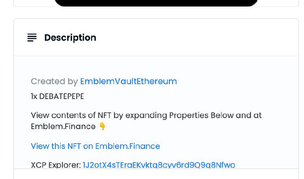The height and width of the screenshot is (179, 304).
Task: Collapse the Description section header
Action: pyautogui.click(x=156, y=37)
